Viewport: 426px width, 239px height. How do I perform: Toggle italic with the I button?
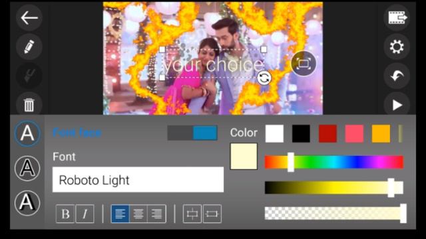pos(85,214)
